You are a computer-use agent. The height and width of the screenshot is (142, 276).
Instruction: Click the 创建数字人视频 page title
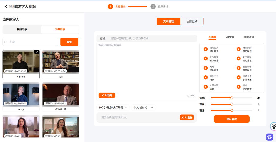point(23,7)
